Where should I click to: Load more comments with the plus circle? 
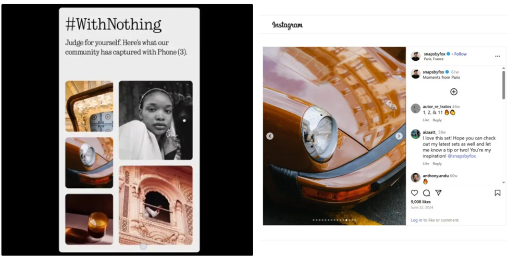click(454, 92)
